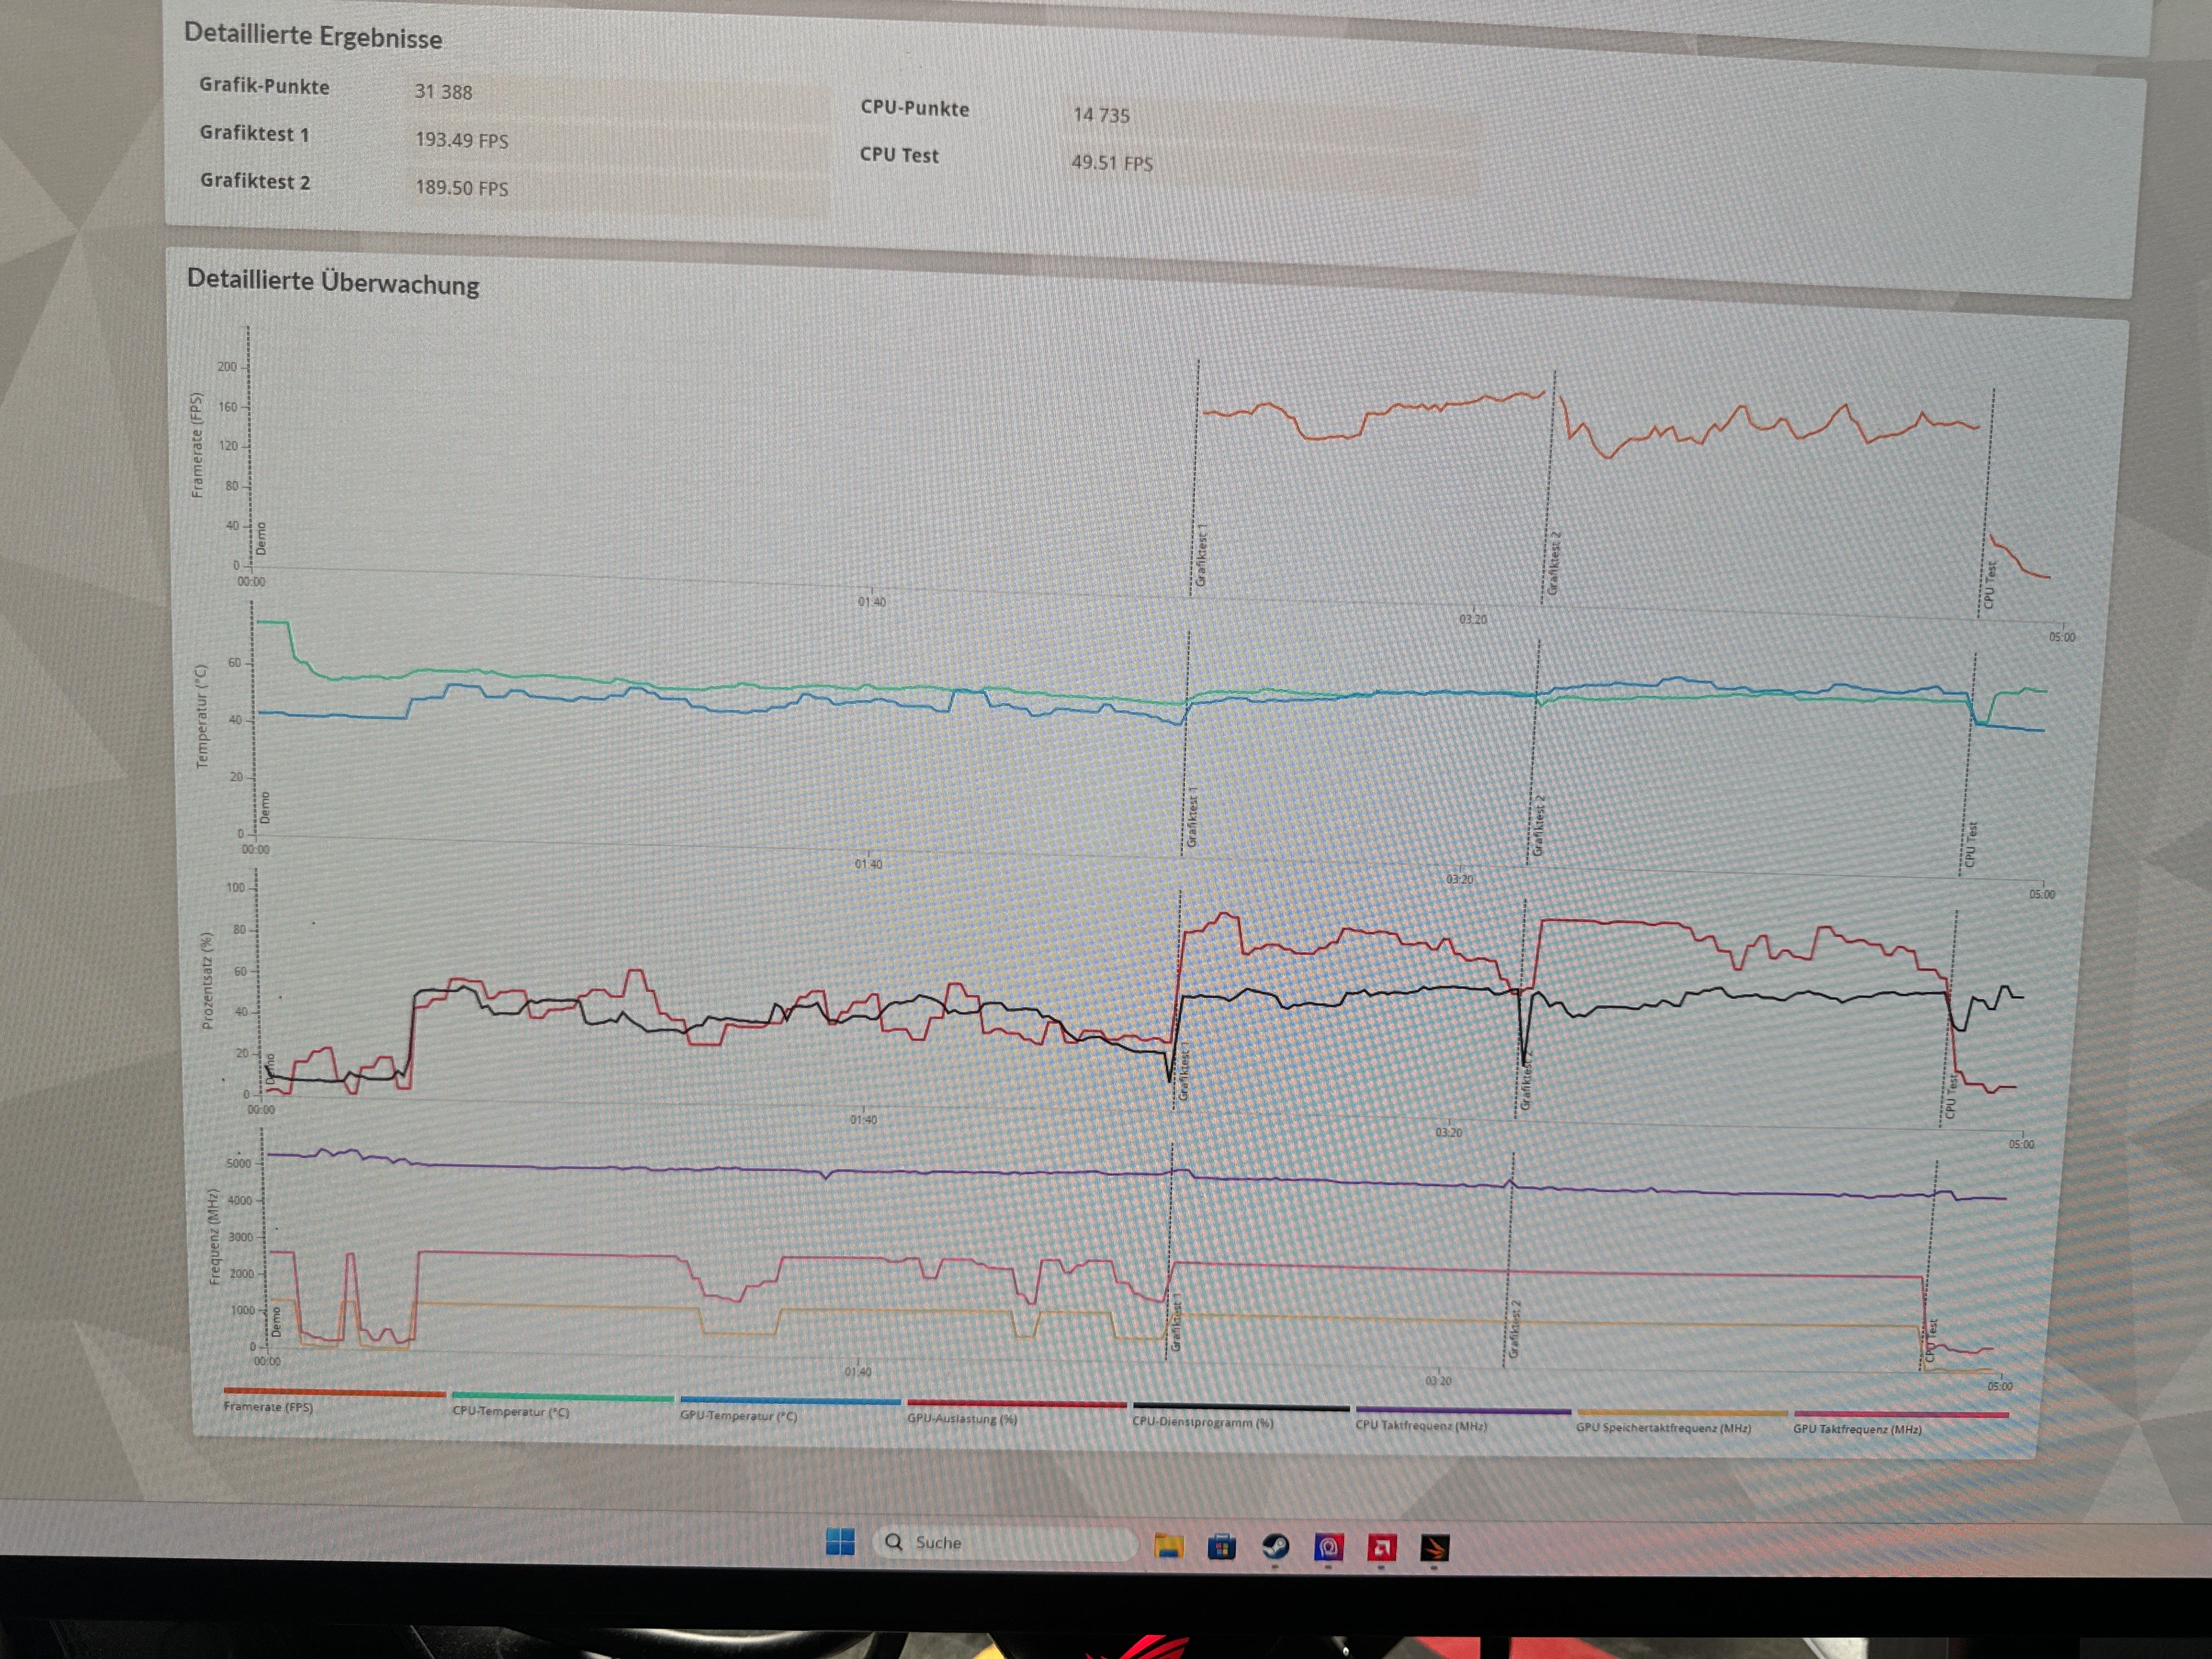
Task: Click Grafiktest 2 marker in temperature chart
Action: (x=1540, y=825)
